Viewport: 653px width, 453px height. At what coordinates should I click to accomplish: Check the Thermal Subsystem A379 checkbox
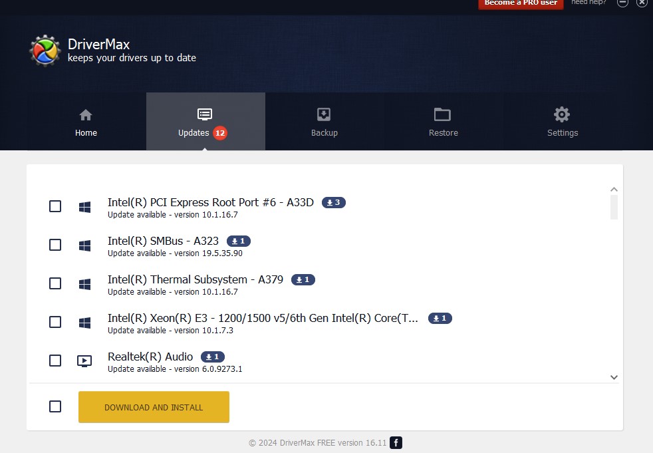tap(55, 283)
